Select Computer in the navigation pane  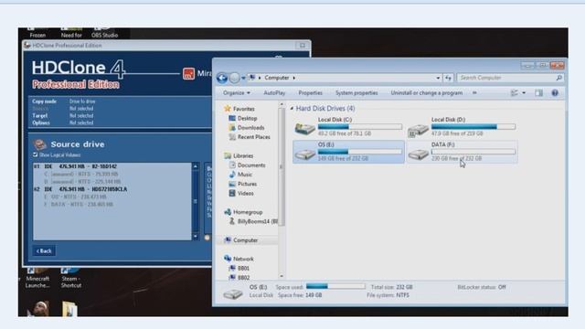pos(246,240)
